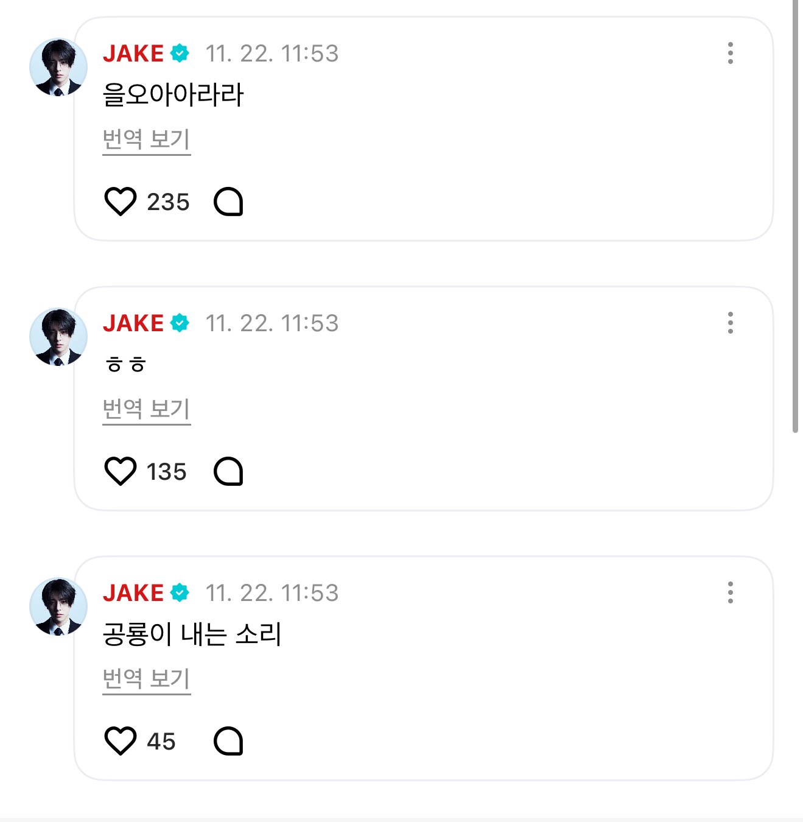Click the JAKE username on the first post
The height and width of the screenshot is (822, 803).
pos(133,54)
